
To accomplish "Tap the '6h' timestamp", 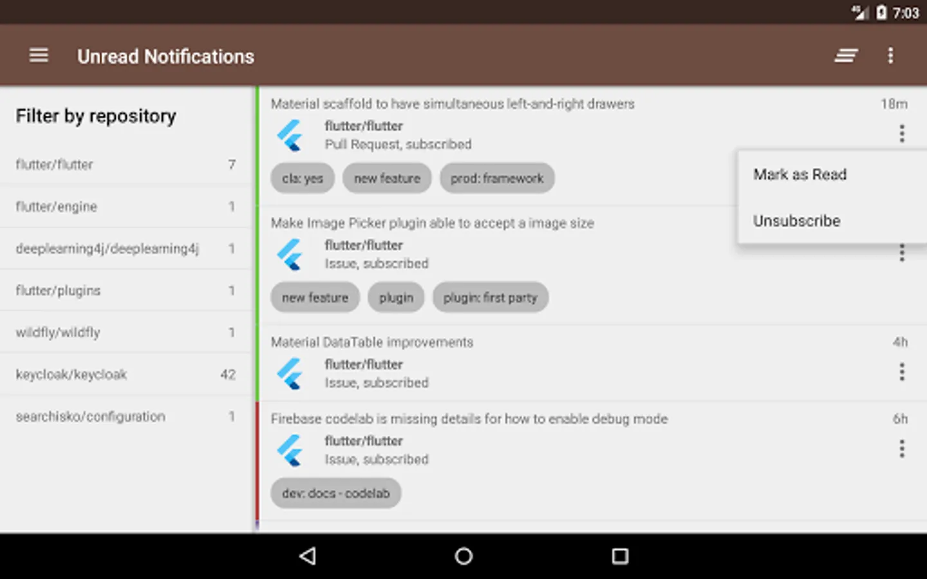I will 900,419.
